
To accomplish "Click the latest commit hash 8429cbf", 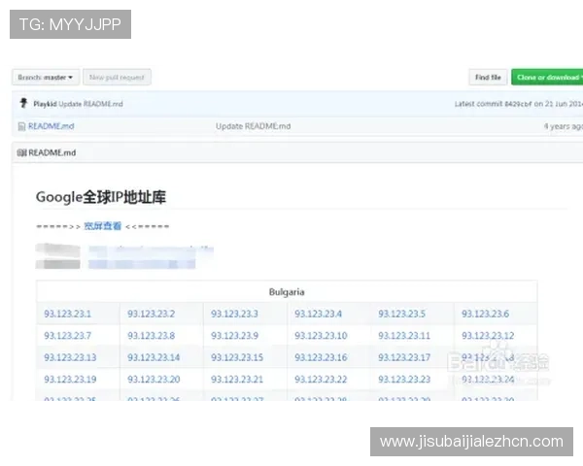I will coord(518,104).
